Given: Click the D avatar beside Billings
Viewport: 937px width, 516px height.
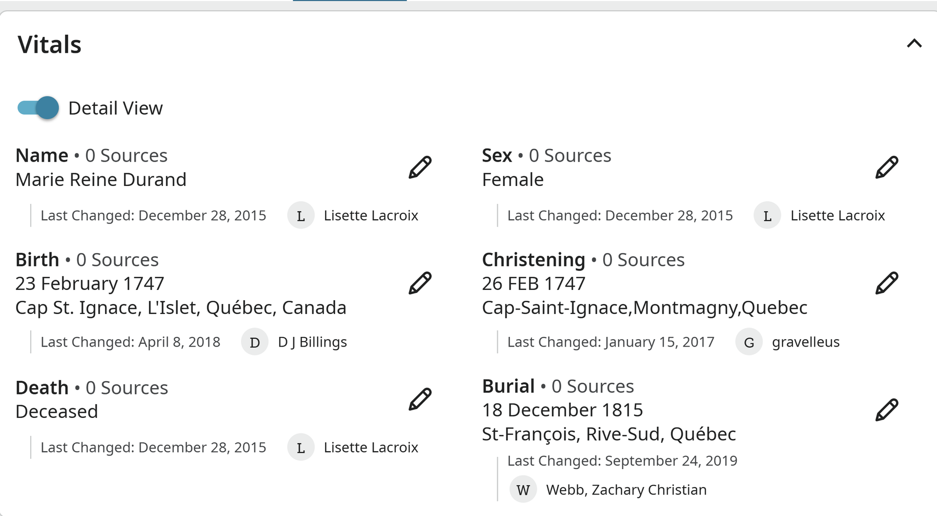Looking at the screenshot, I should [255, 342].
